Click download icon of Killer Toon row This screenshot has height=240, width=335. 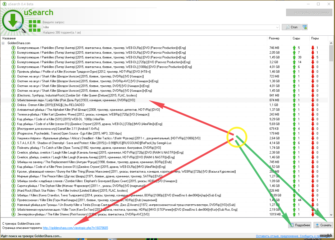coord(13,210)
